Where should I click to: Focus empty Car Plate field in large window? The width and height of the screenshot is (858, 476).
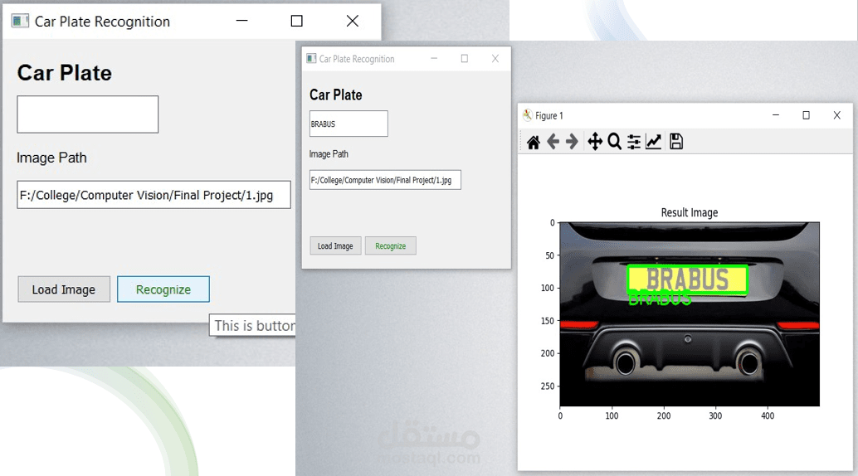pos(88,114)
